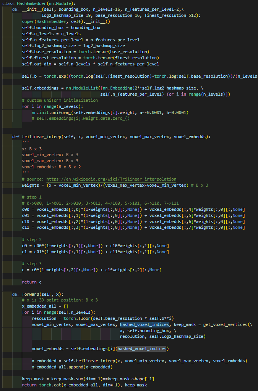The image size is (258, 391).
Task: Click the 'voxel_min_vertex: B x 3' docstring line
Action: (50, 155)
